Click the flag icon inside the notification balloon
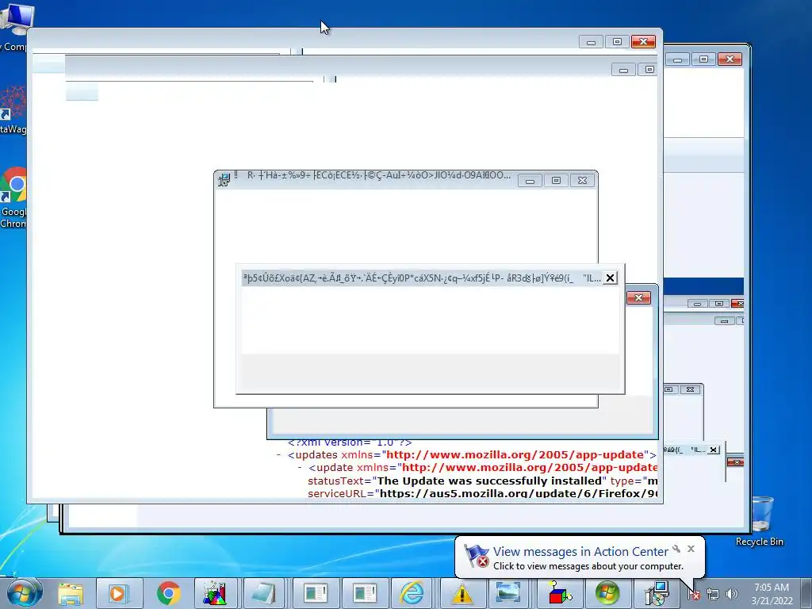Image resolution: width=812 pixels, height=609 pixels. [476, 556]
